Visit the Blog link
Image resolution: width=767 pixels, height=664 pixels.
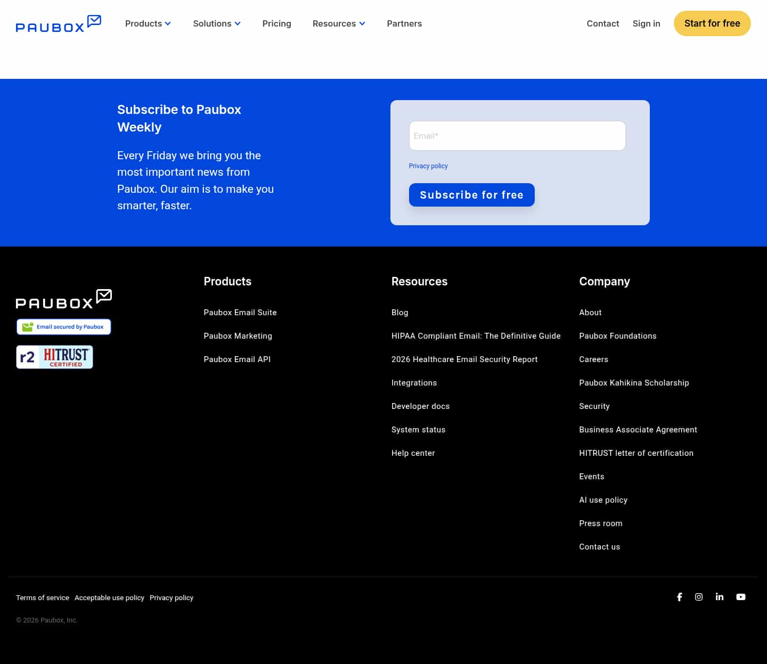[x=400, y=313]
